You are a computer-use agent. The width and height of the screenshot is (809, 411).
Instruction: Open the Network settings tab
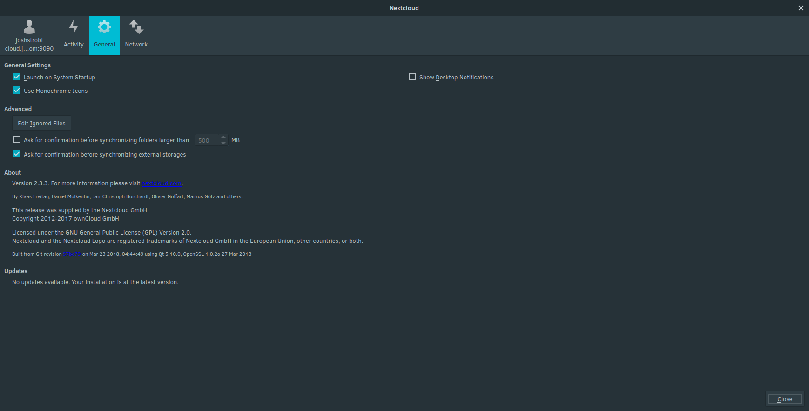(x=136, y=36)
